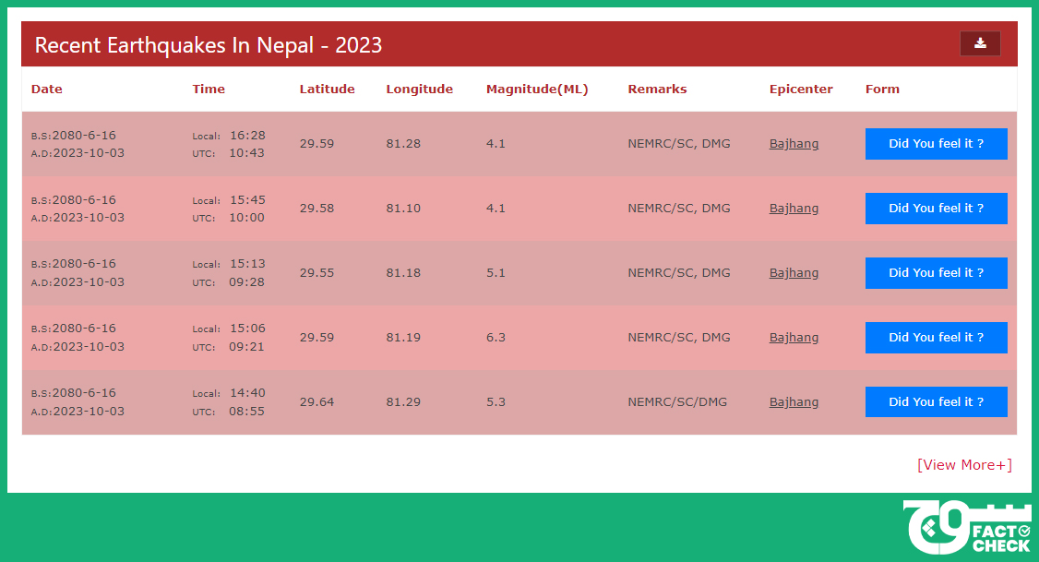The image size is (1039, 562).
Task: Select longitude value 81.10
Action: [x=403, y=209]
